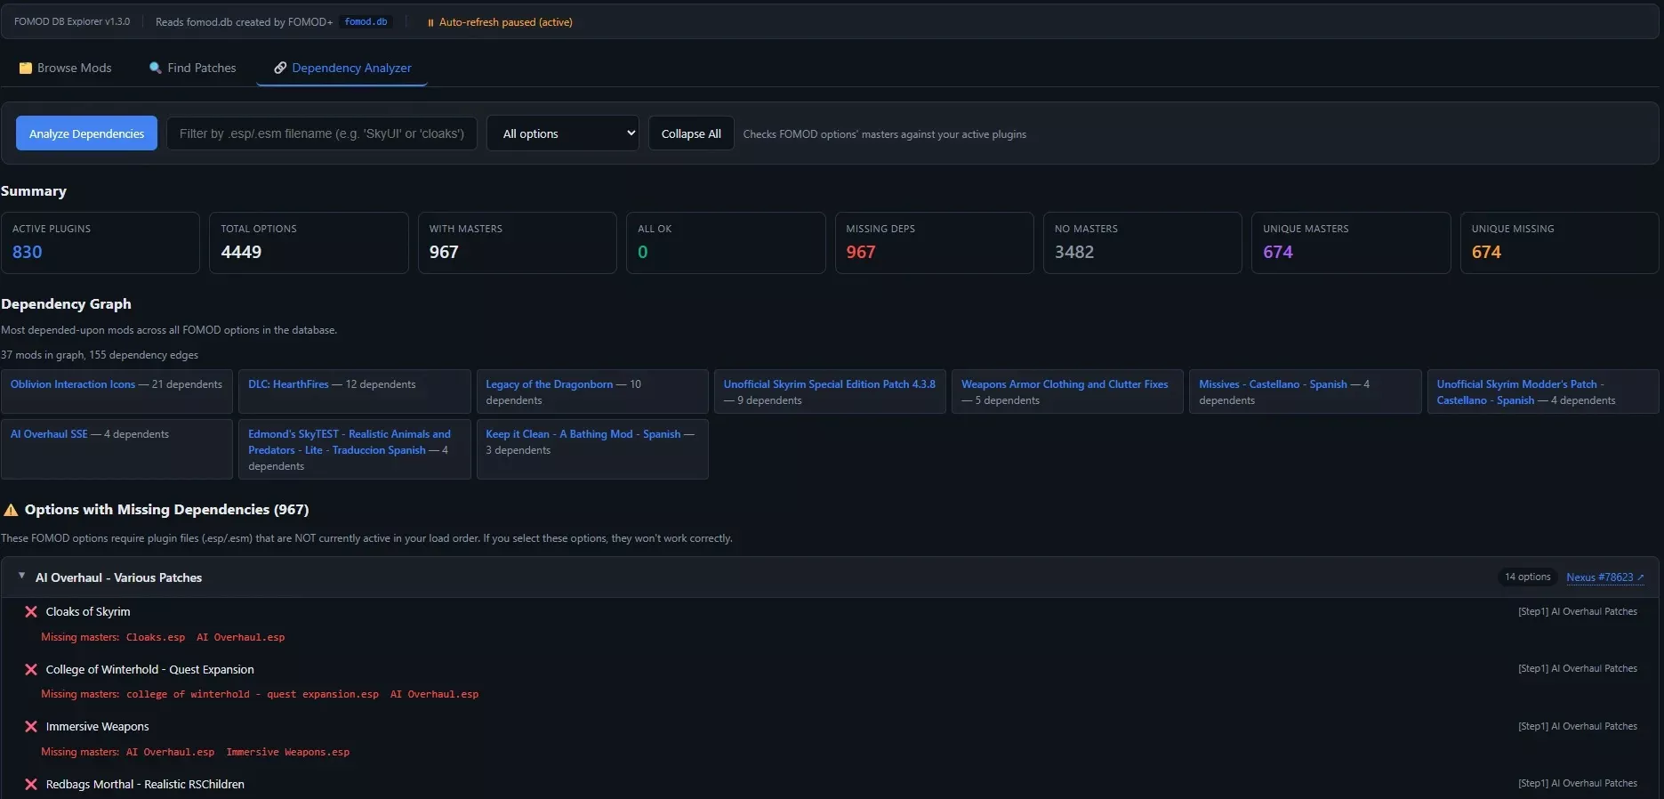
Task: Select the Dependency Analyzer tab
Action: coord(342,69)
